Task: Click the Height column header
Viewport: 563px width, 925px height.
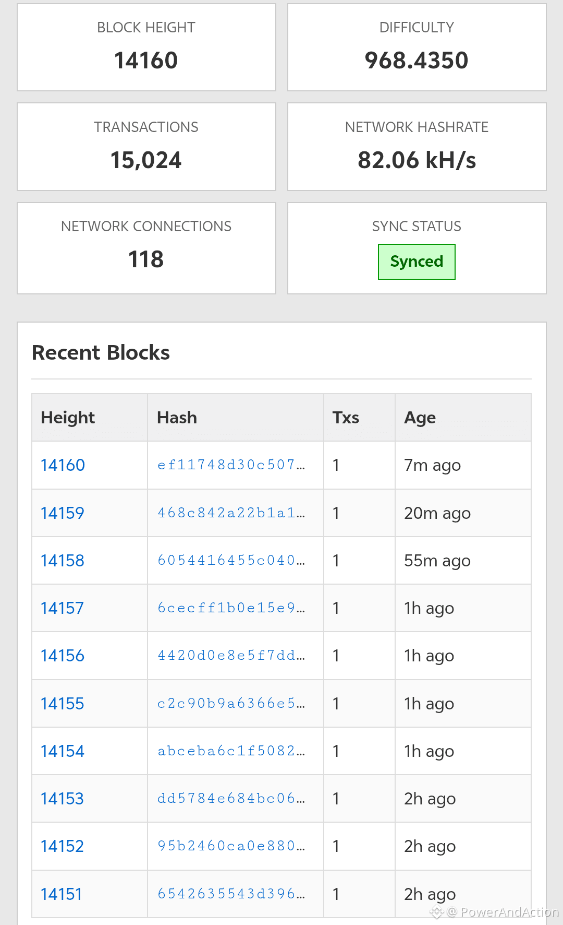Action: pos(68,418)
